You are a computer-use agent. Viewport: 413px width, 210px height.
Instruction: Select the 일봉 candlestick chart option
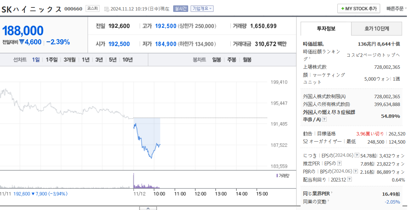(x=217, y=60)
